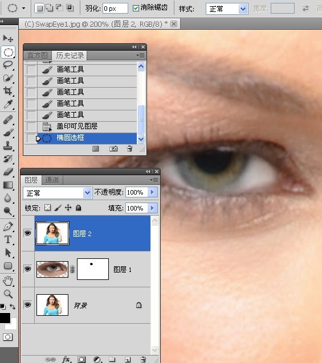Switch to the 通道 channels tab
Image resolution: width=322 pixels, height=363 pixels.
click(x=52, y=180)
